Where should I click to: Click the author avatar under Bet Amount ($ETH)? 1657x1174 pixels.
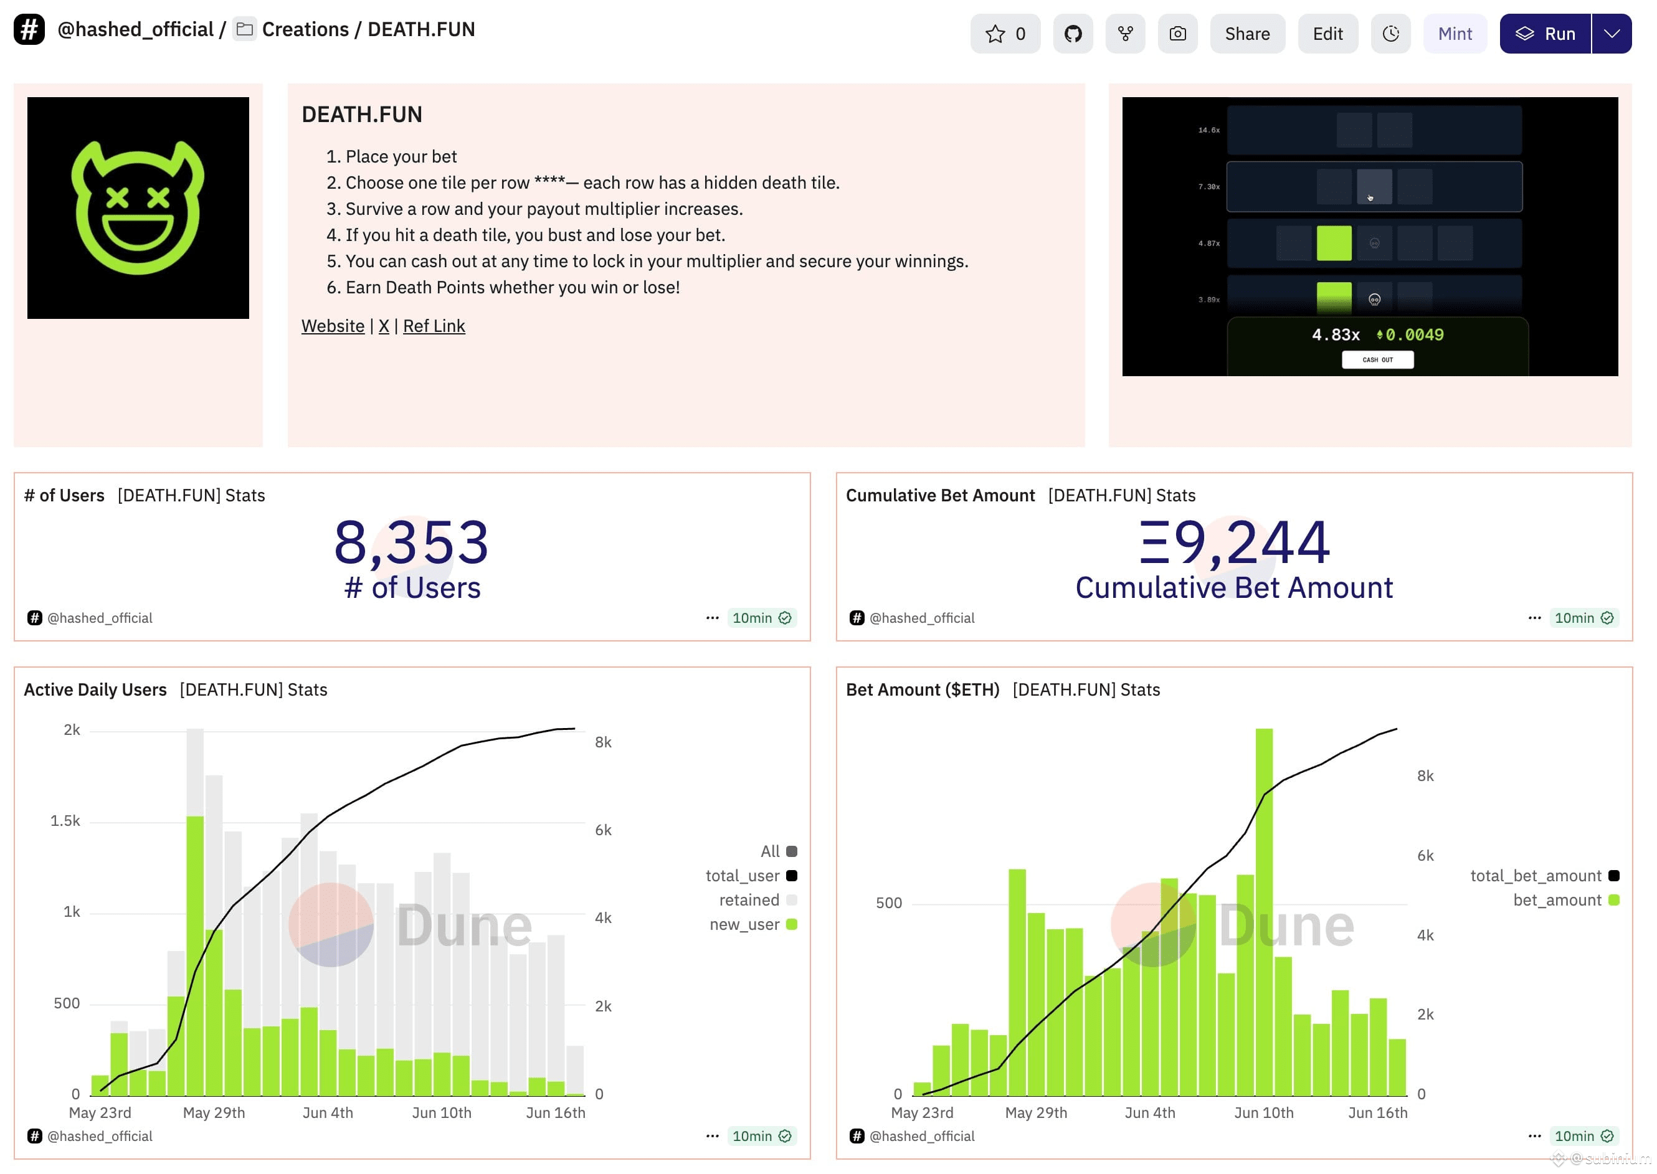857,1135
